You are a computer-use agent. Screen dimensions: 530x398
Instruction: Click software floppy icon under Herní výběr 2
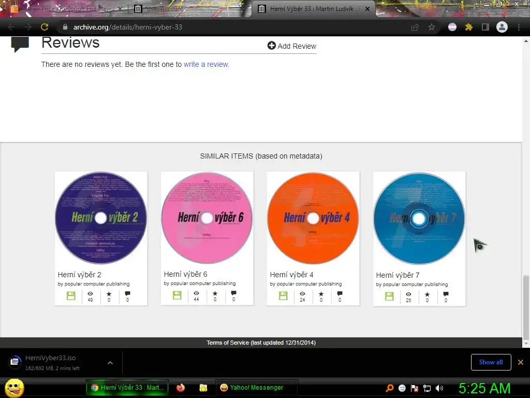tap(71, 296)
